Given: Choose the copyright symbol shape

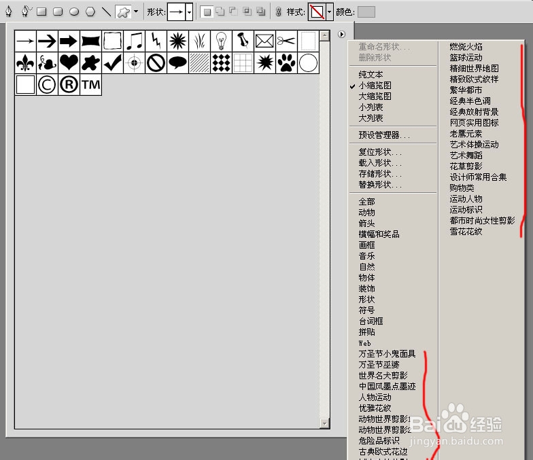Looking at the screenshot, I should 48,84.
